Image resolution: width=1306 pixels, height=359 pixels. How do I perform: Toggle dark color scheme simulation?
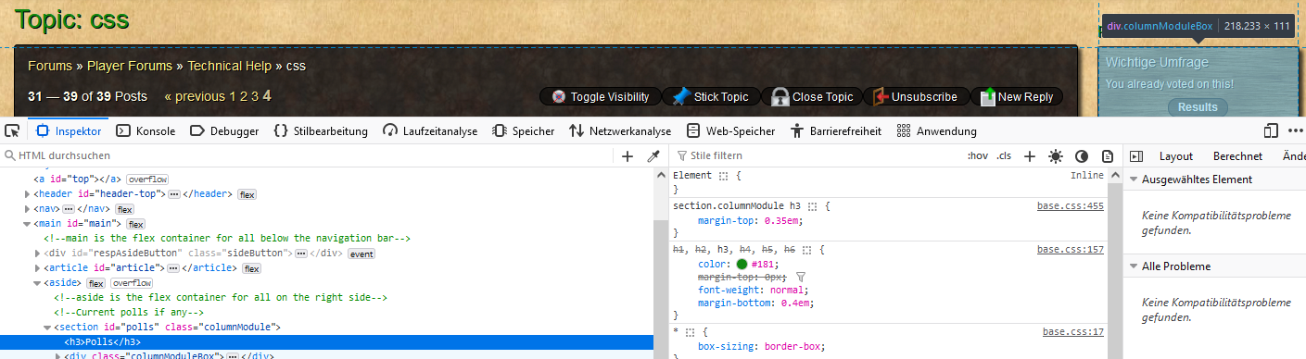coord(1082,155)
